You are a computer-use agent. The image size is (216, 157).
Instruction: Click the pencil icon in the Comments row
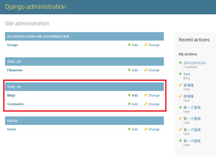[x=146, y=104]
